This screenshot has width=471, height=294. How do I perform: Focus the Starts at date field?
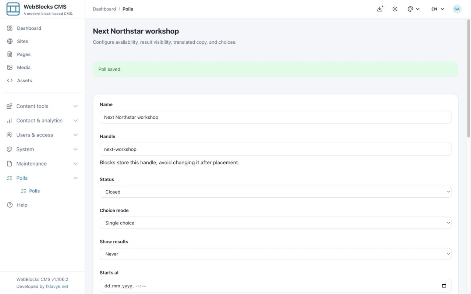coord(275,286)
